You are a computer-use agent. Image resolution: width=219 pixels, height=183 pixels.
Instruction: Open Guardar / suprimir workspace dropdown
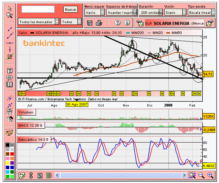[x=122, y=12]
